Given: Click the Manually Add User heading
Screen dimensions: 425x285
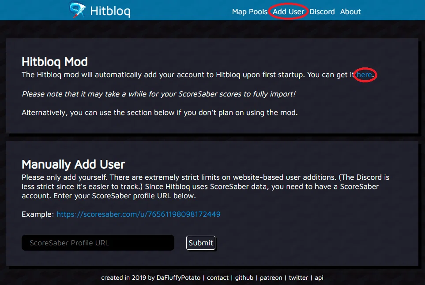Looking at the screenshot, I should coord(73,164).
